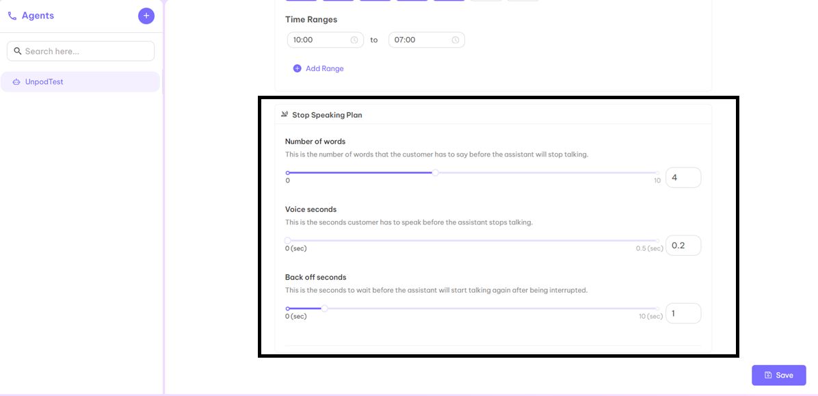818x396 pixels.
Task: Click the plus button beside Agents
Action: (x=146, y=16)
